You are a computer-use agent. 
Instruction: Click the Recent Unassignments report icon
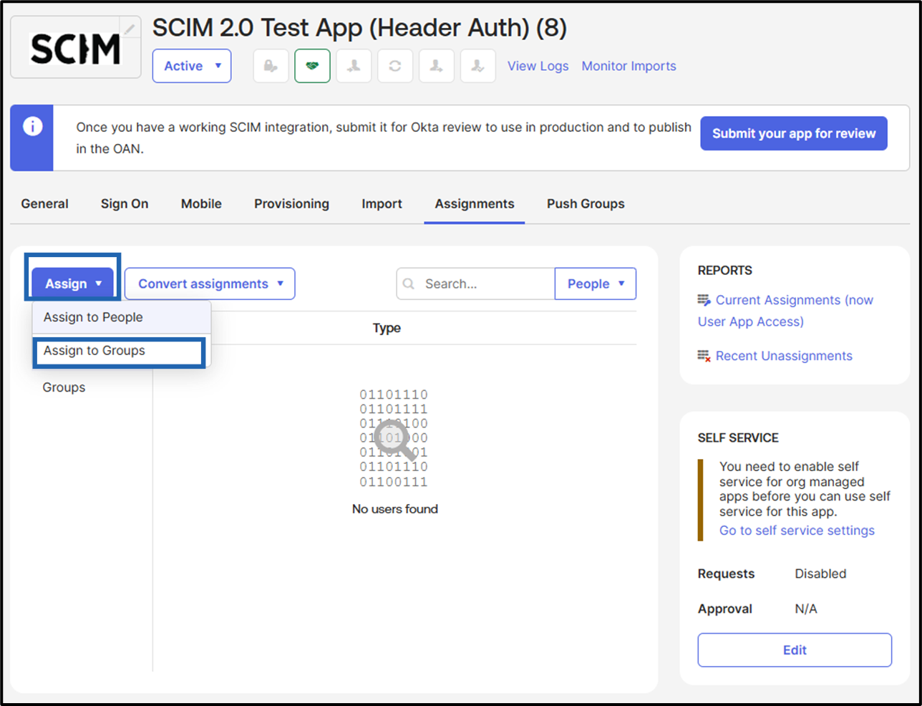click(x=704, y=356)
